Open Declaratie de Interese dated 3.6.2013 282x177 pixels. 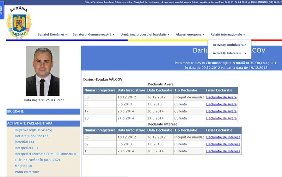(223, 144)
